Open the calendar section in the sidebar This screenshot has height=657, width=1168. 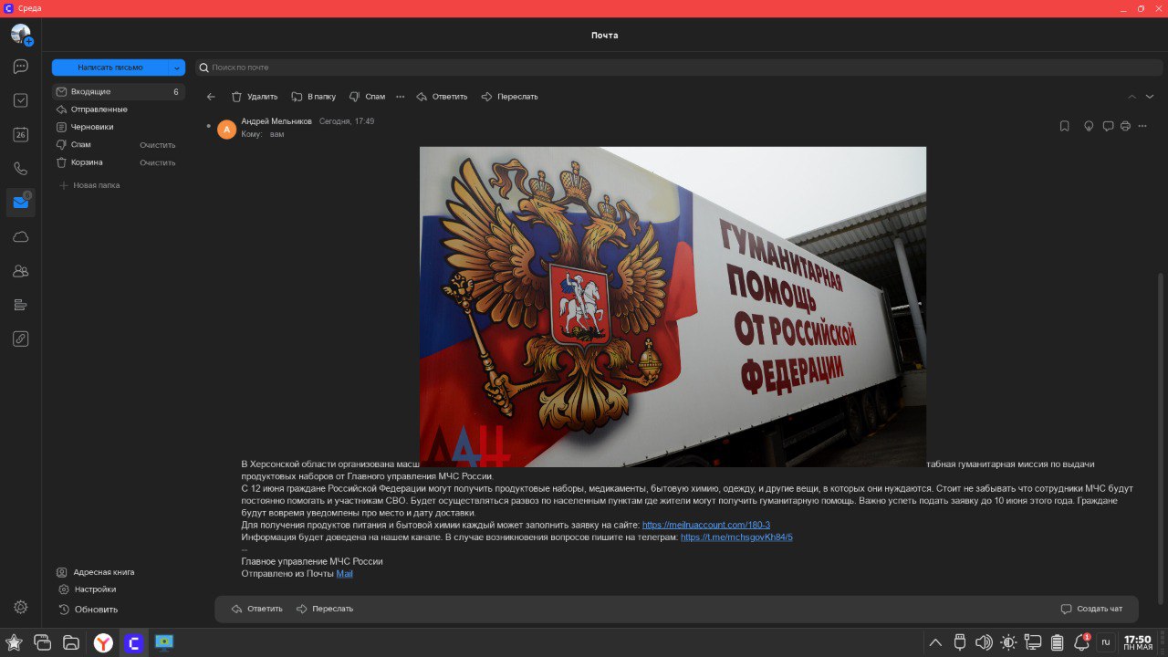point(20,134)
